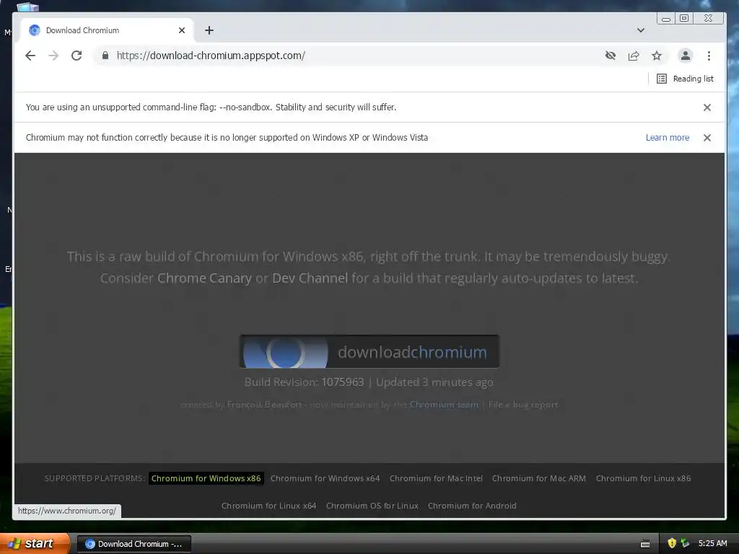Open the profile avatar menu

[686, 56]
